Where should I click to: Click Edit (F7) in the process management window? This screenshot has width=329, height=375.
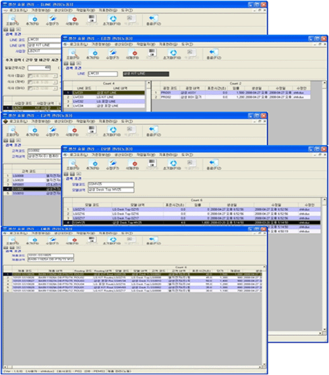click(113, 54)
